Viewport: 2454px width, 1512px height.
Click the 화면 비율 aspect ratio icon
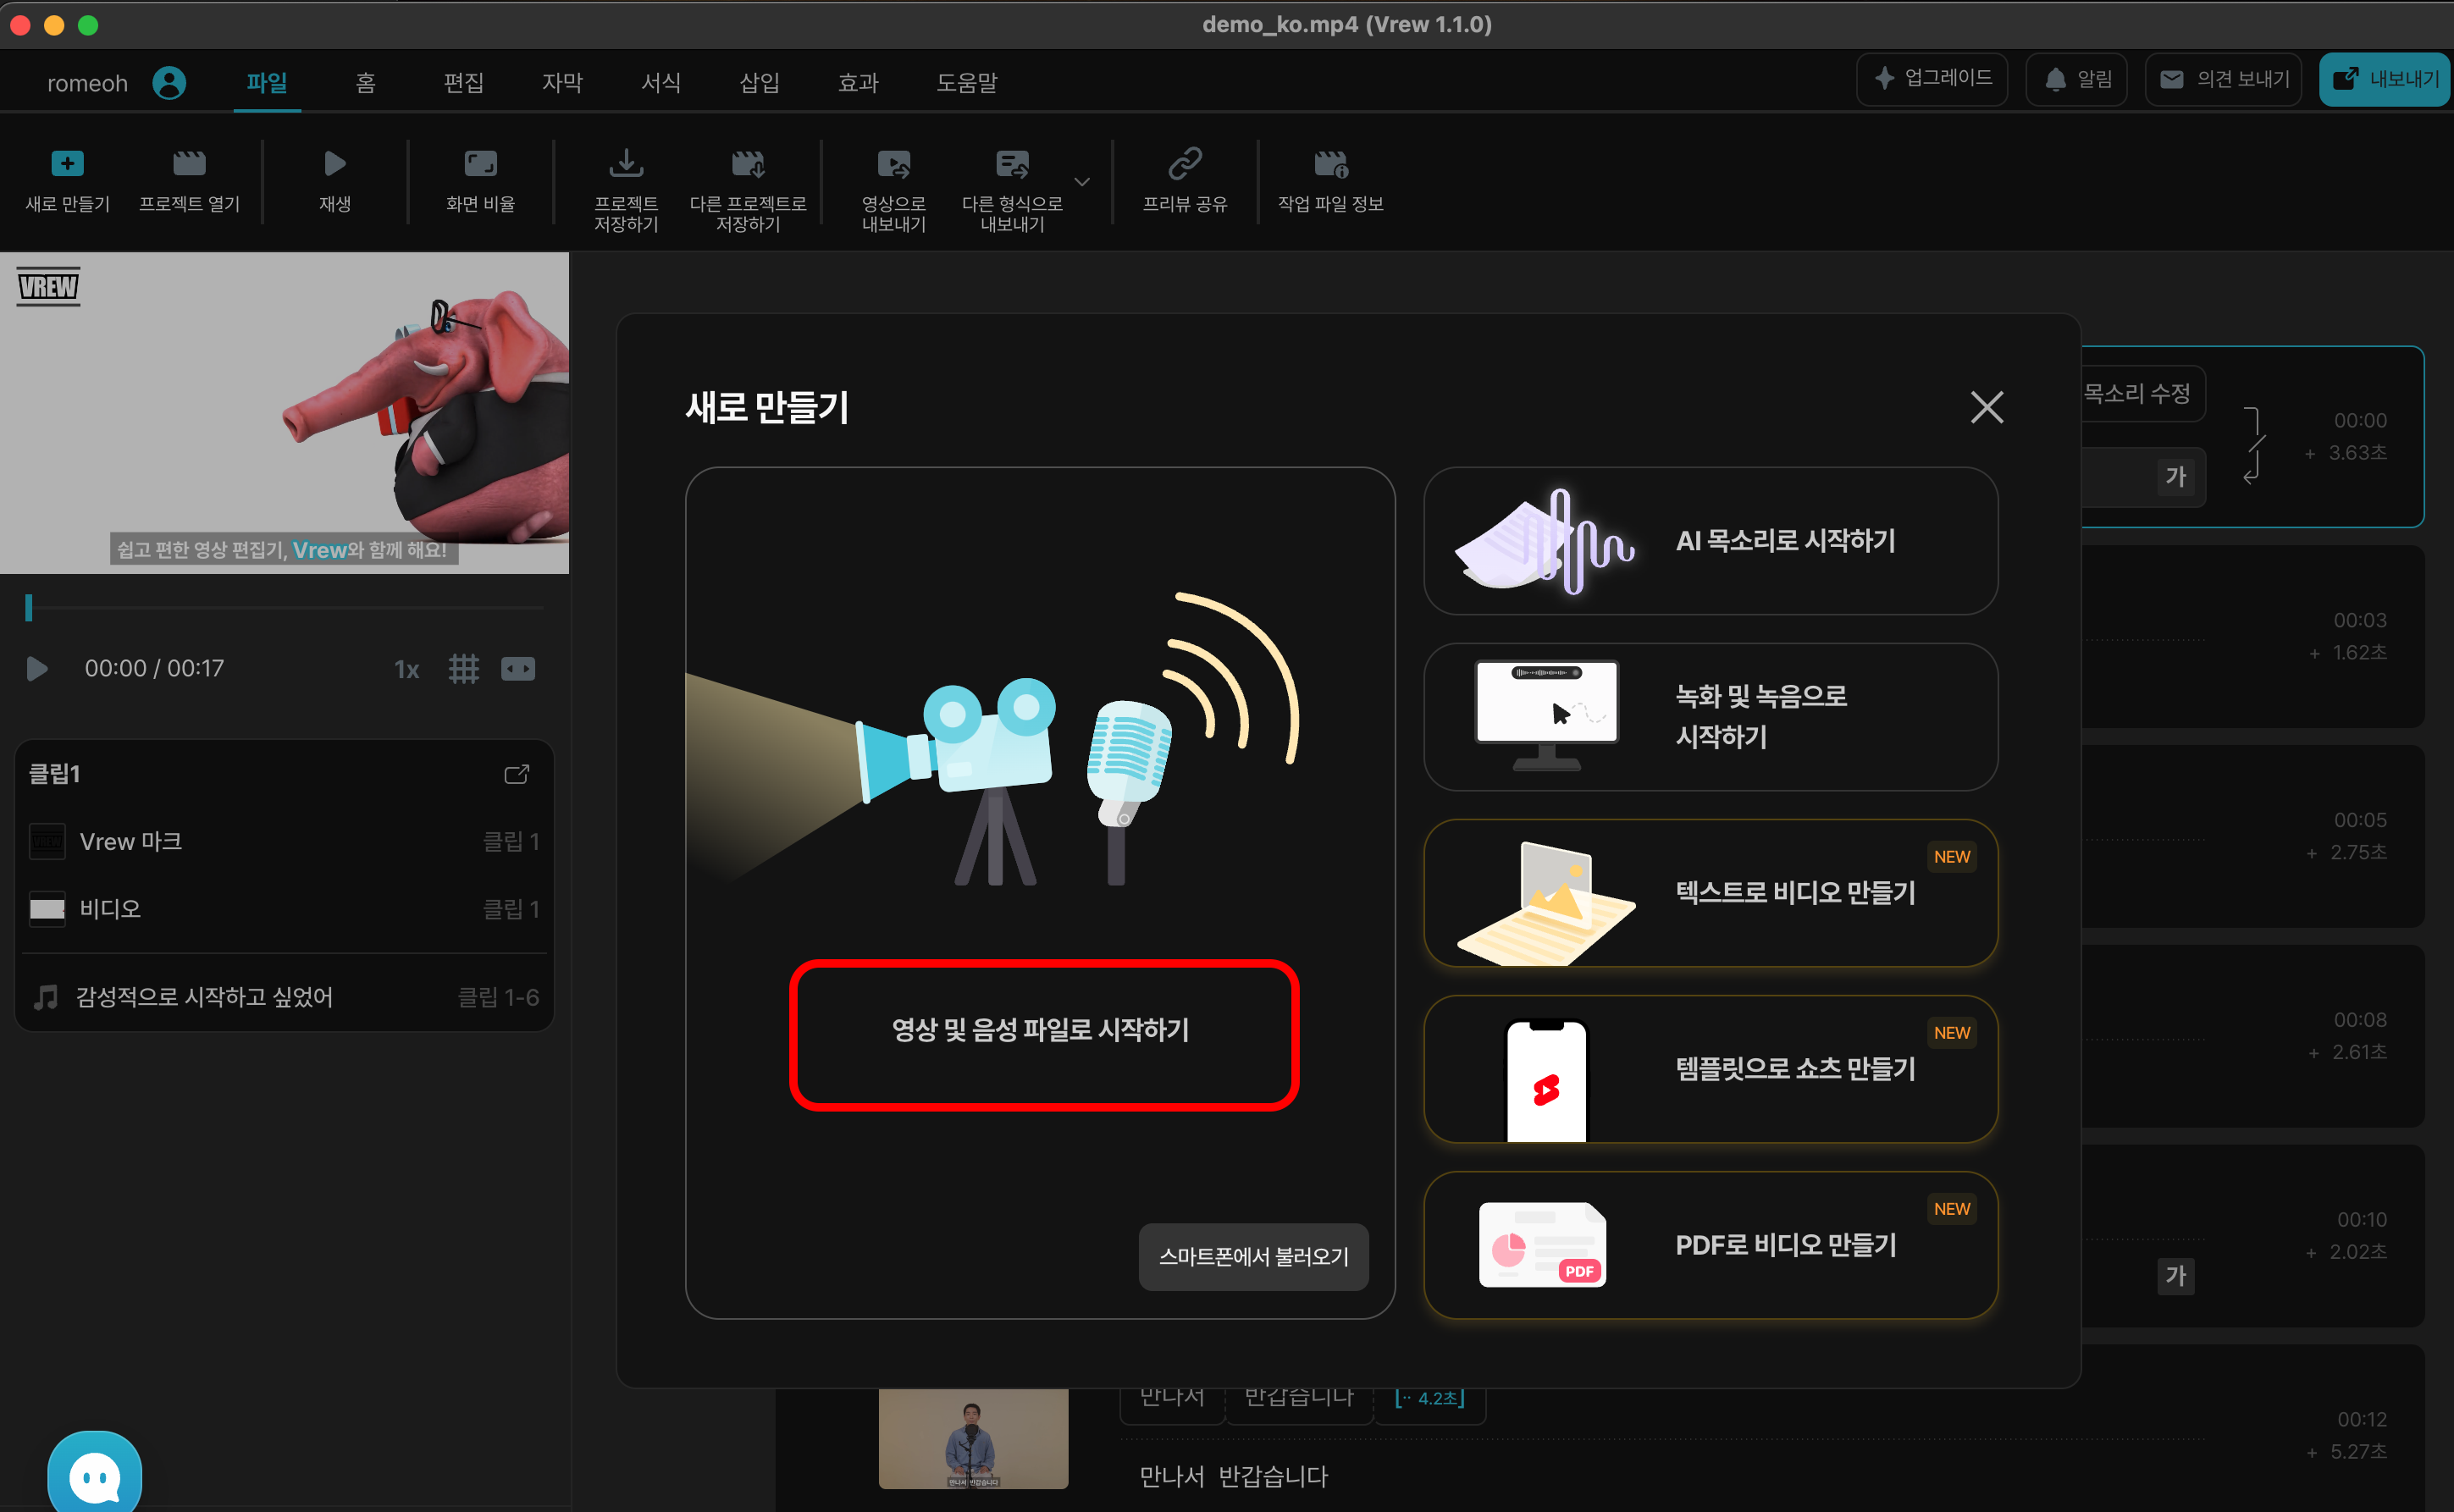coord(480,164)
